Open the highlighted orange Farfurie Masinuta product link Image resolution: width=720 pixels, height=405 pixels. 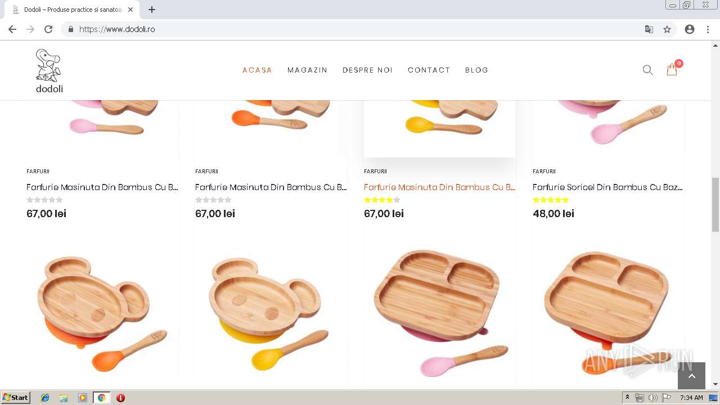(439, 187)
